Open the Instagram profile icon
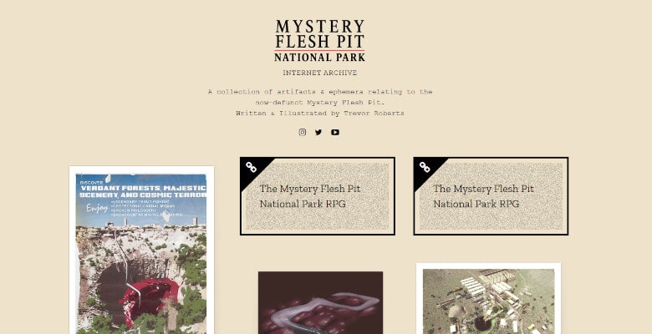652x334 pixels. (303, 132)
